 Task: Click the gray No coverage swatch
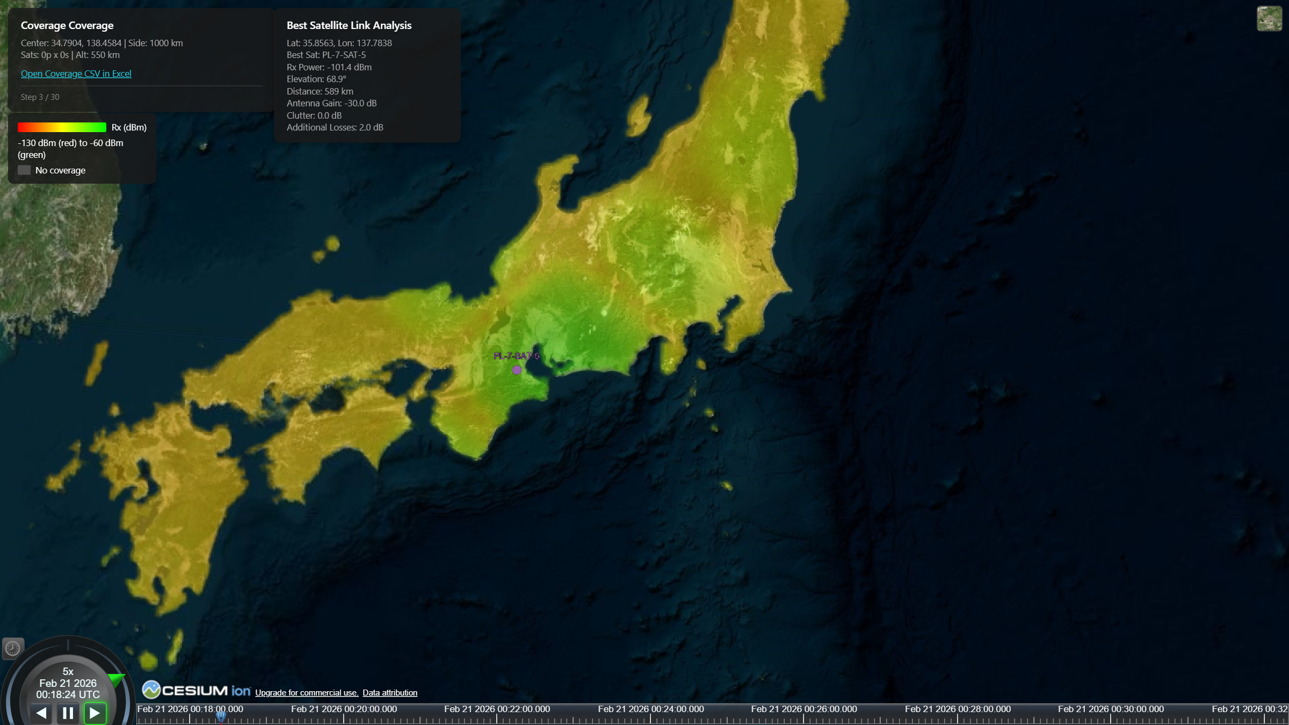[24, 170]
